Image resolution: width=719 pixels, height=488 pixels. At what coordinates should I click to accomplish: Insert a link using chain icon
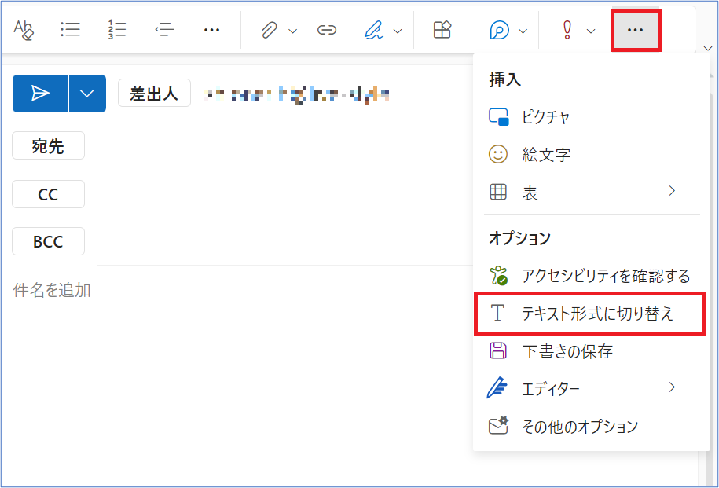coord(327,31)
